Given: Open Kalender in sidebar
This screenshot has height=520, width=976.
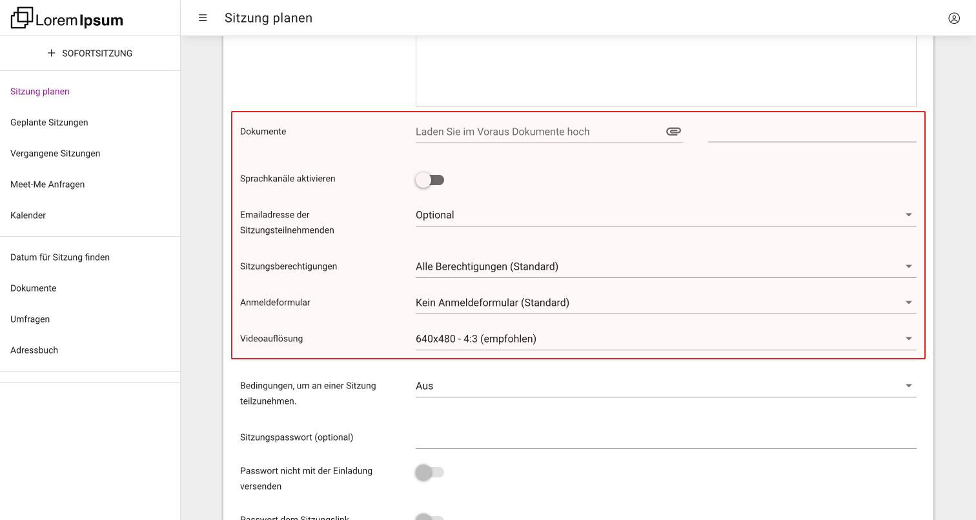Looking at the screenshot, I should pos(28,215).
